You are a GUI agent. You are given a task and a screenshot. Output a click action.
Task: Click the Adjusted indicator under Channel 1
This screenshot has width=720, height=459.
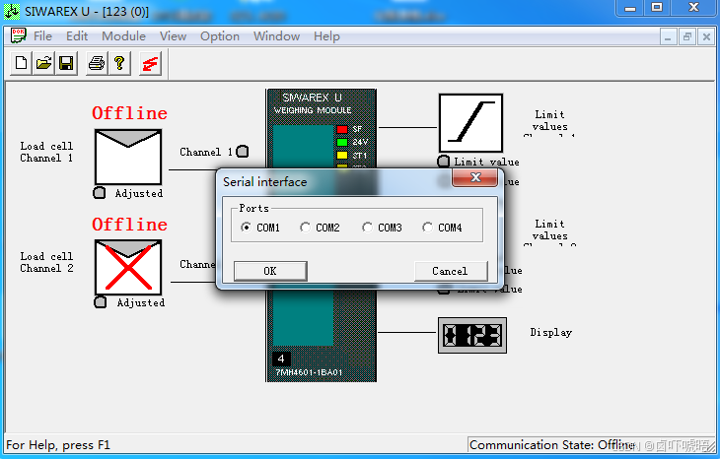[x=100, y=193]
